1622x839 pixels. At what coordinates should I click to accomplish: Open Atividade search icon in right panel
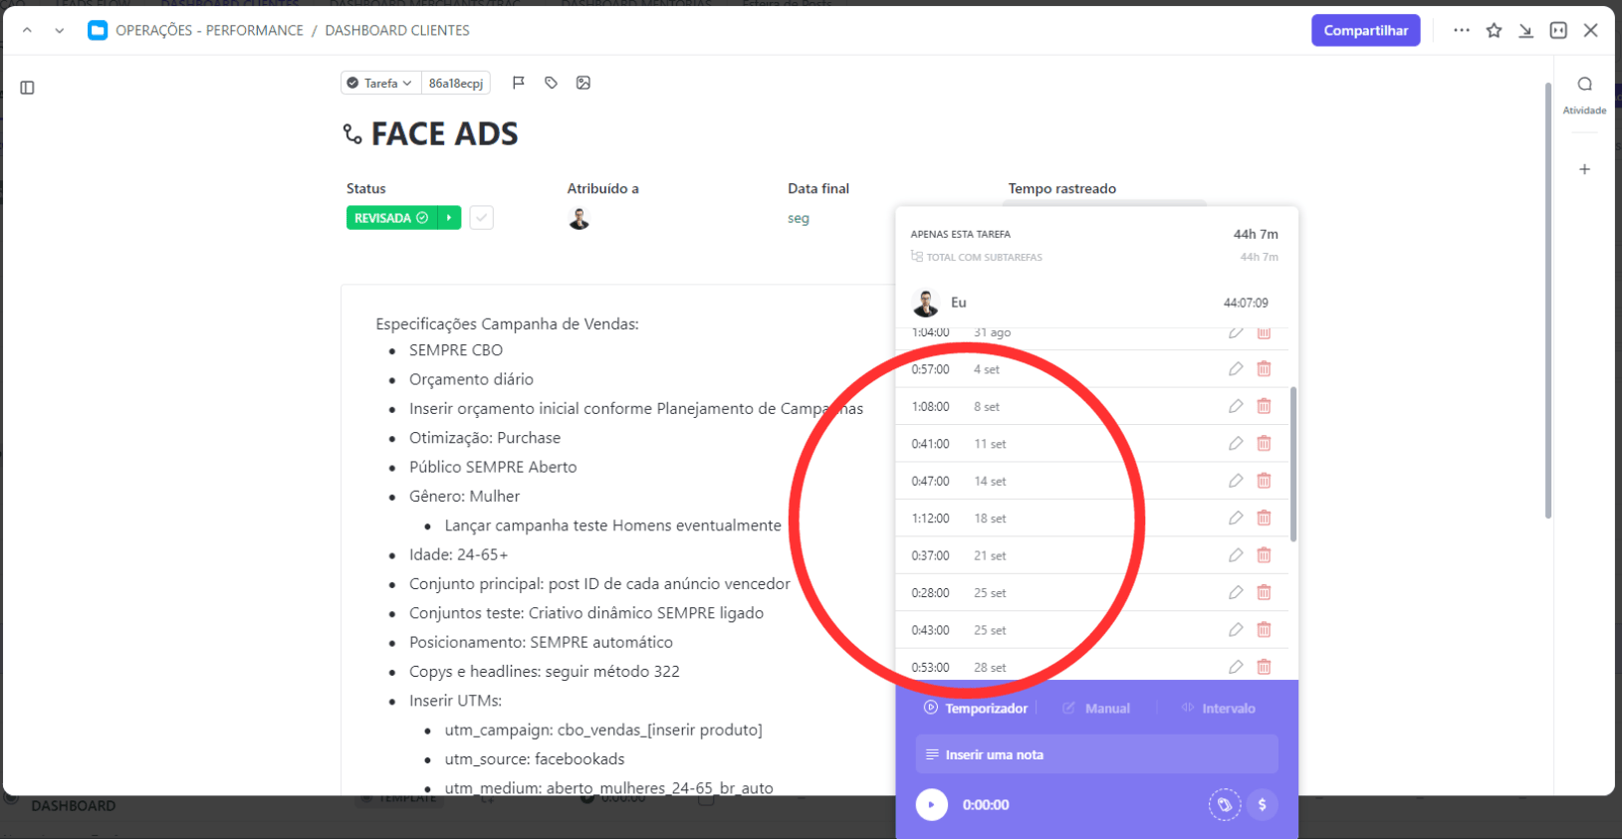[x=1584, y=84]
